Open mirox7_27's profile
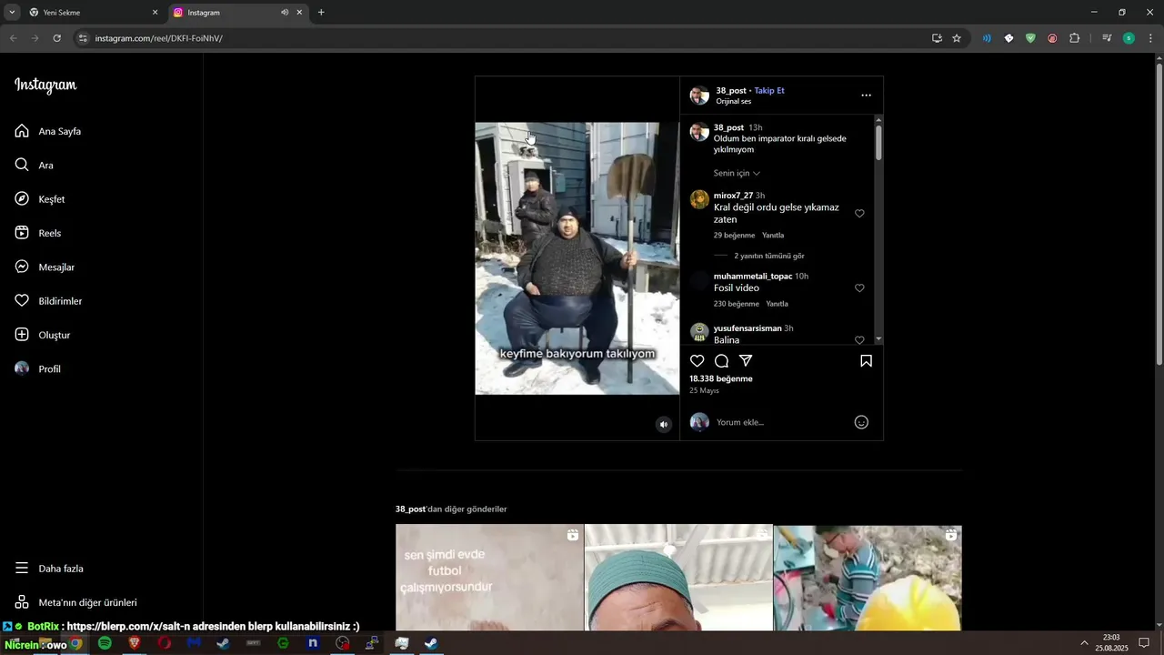The width and height of the screenshot is (1164, 655). pyautogui.click(x=733, y=196)
